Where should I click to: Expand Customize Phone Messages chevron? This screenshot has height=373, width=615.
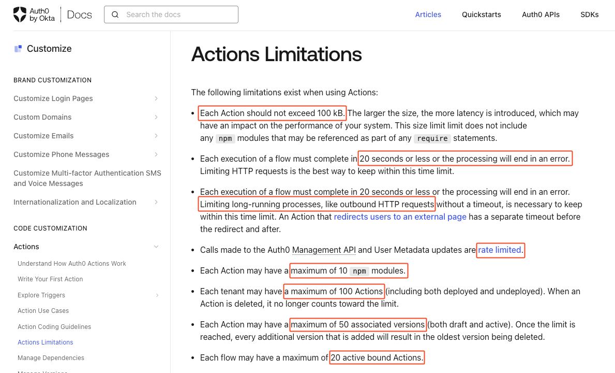coord(156,154)
